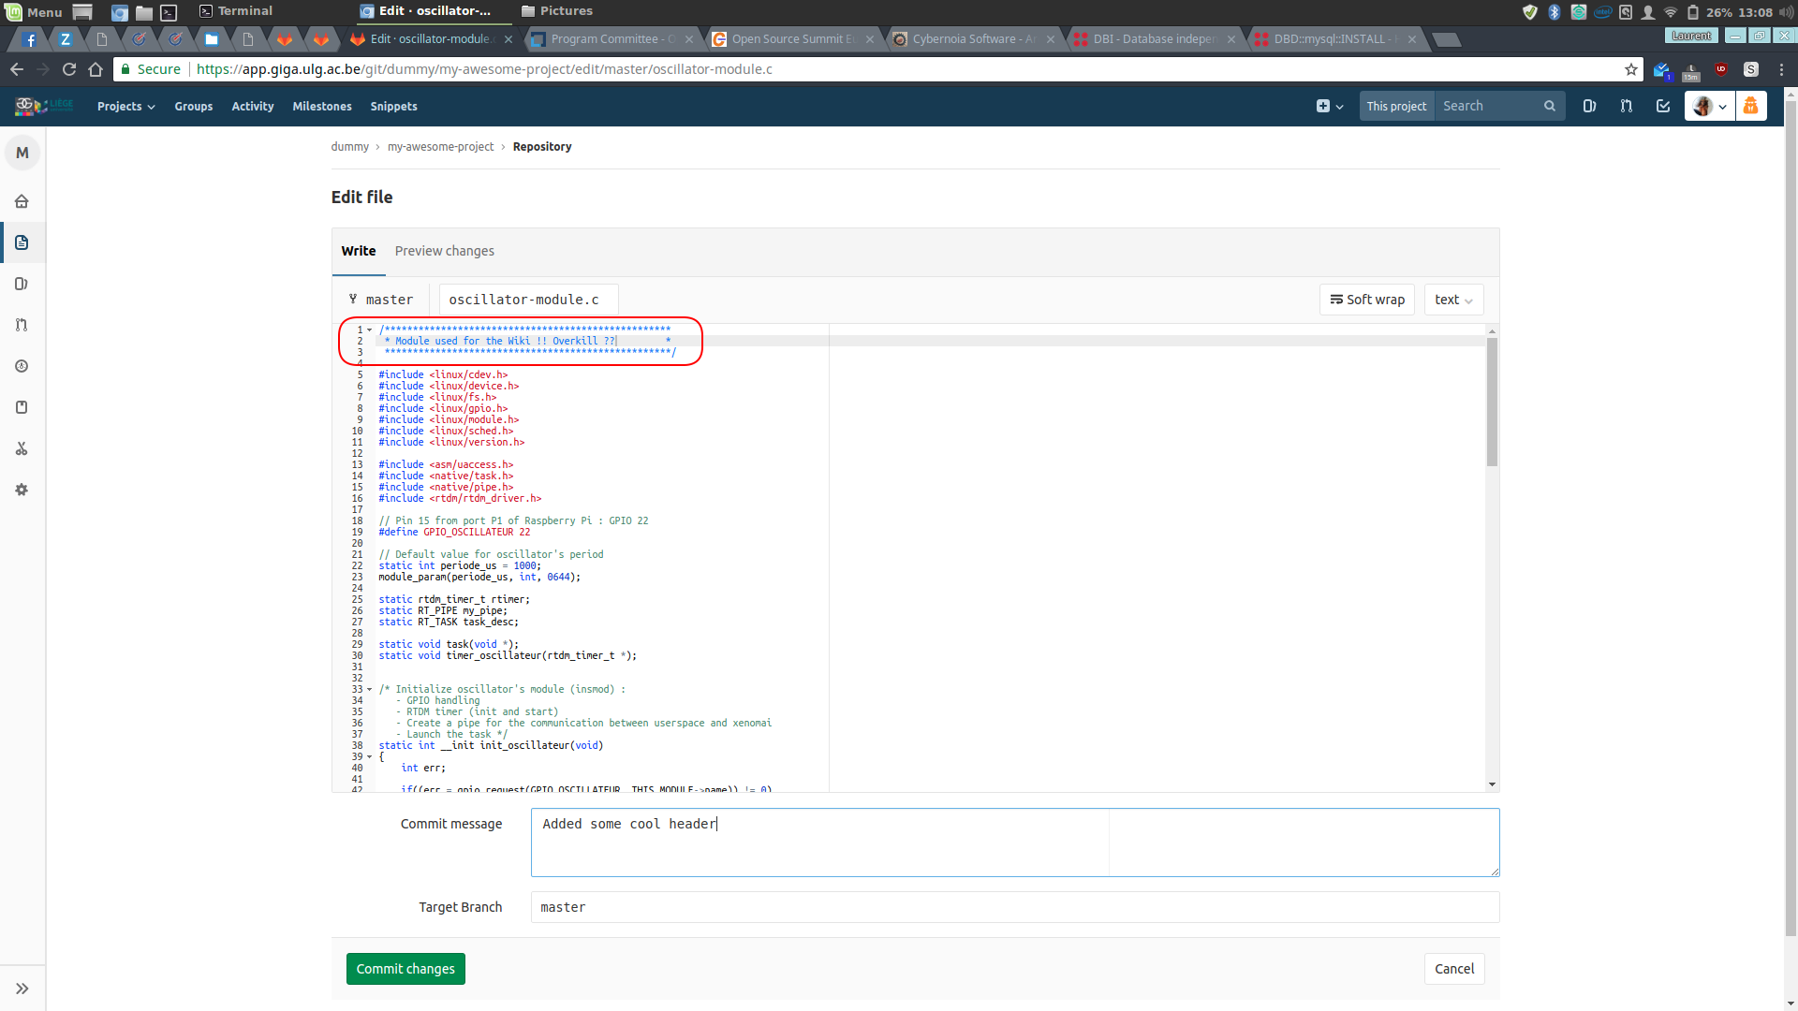The height and width of the screenshot is (1011, 1798).
Task: Collapse code fold arrow at line 39
Action: [x=369, y=756]
